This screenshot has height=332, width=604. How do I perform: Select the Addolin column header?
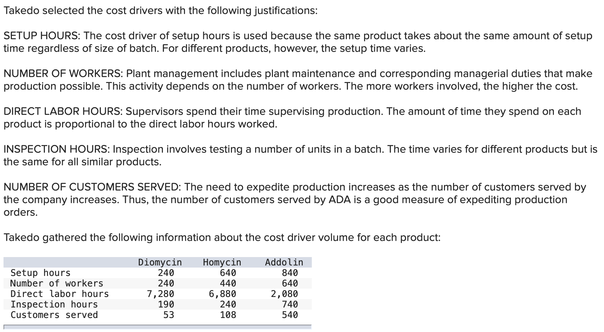[284, 262]
